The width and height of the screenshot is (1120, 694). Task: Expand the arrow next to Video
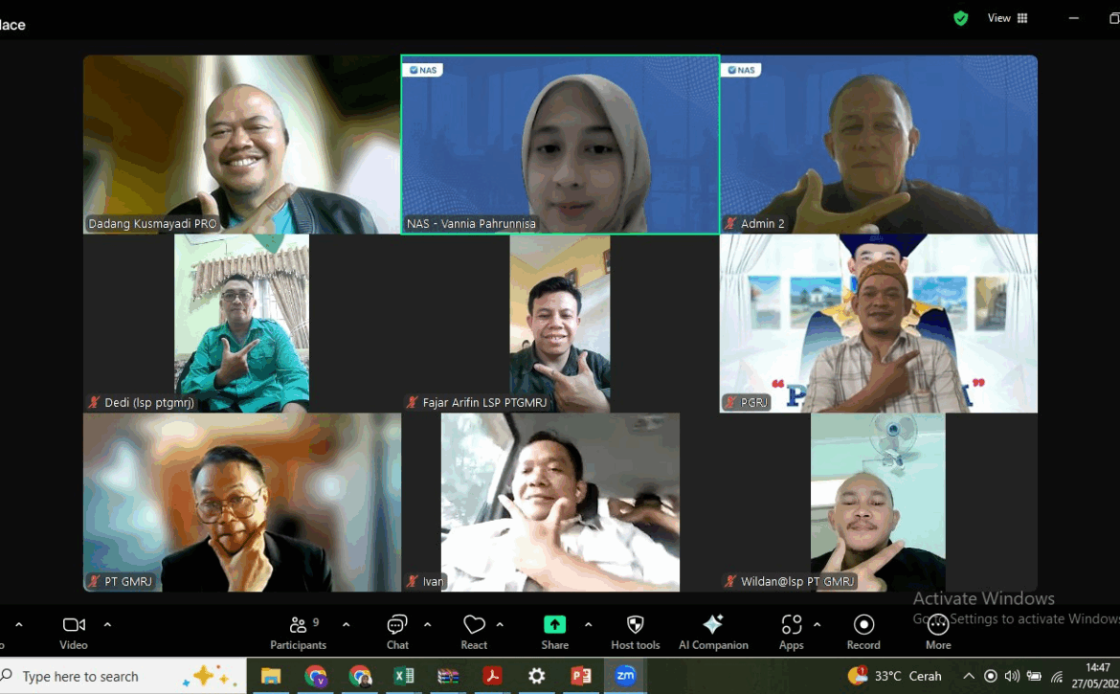[107, 624]
